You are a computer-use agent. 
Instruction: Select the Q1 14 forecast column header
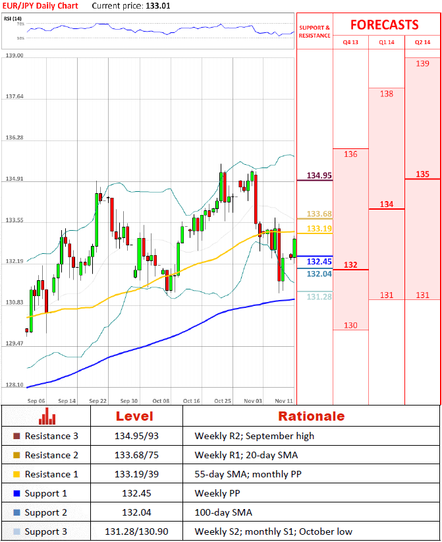click(x=387, y=42)
